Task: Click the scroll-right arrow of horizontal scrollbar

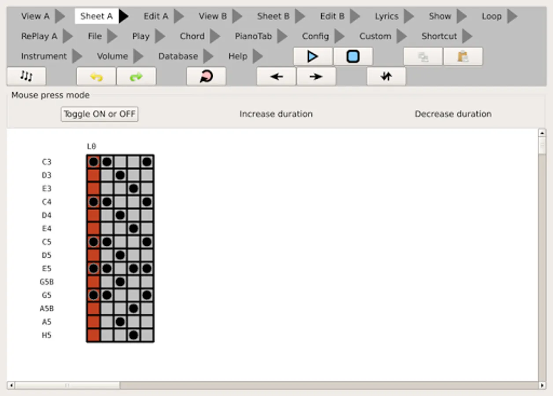Action: point(542,385)
